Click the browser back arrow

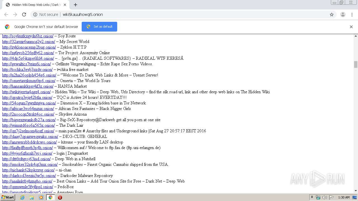click(6, 15)
